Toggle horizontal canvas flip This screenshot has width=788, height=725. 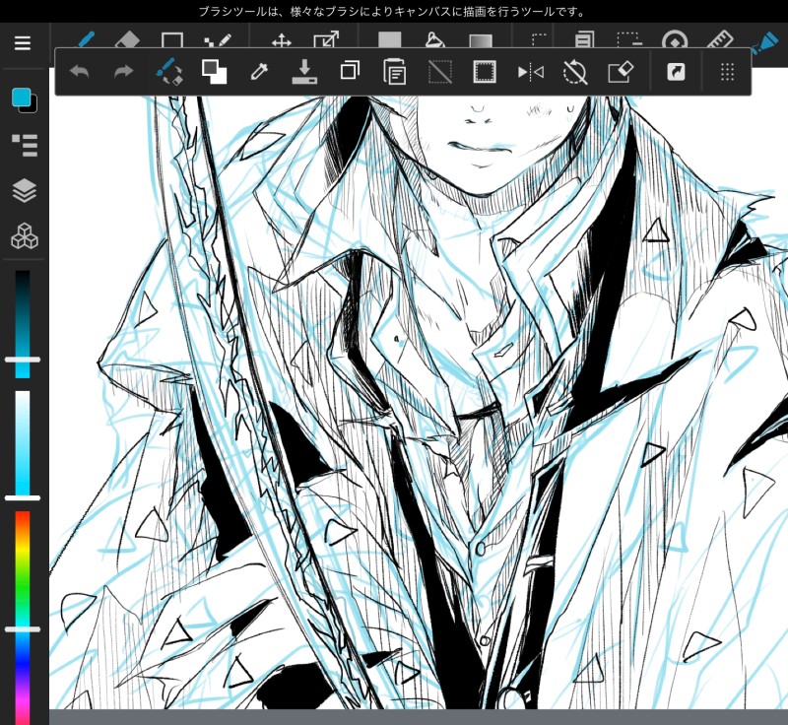pos(531,72)
